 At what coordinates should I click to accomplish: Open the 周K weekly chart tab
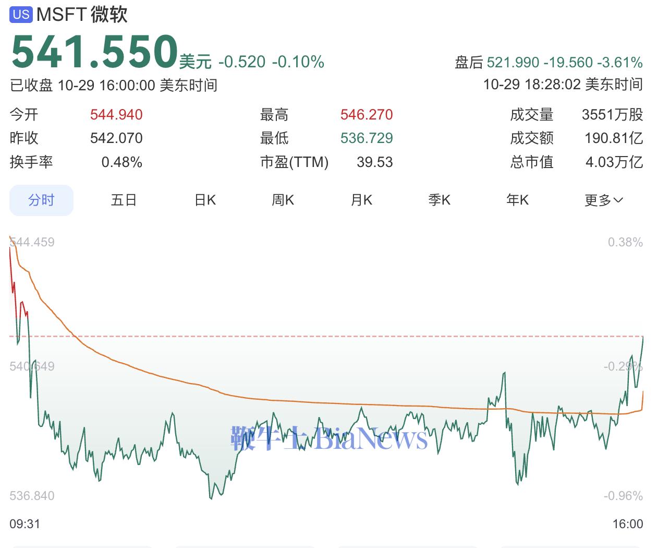pyautogui.click(x=283, y=200)
